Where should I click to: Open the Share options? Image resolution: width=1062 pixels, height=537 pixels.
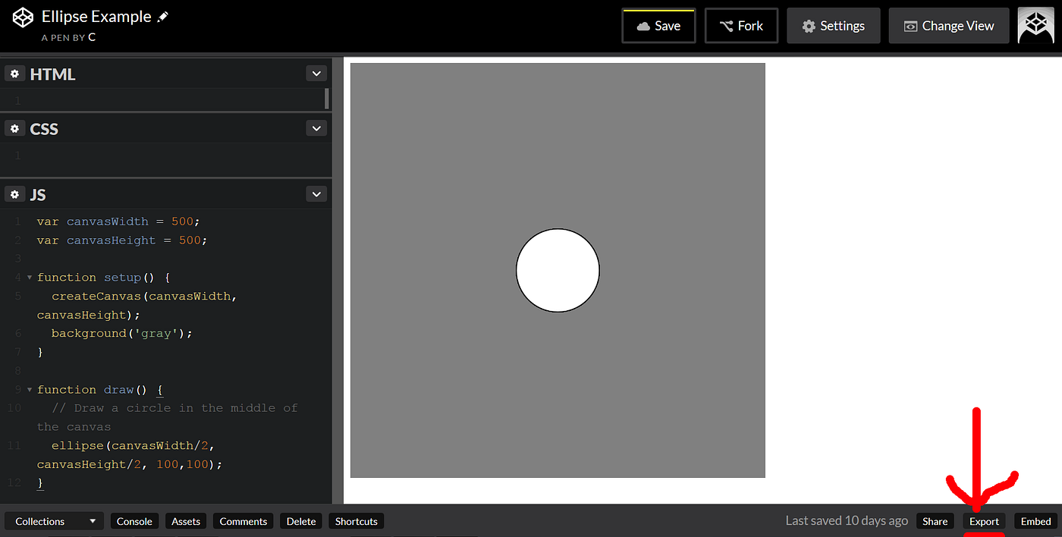(x=935, y=521)
